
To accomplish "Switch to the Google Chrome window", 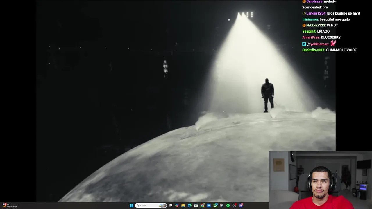I will click(203, 206).
